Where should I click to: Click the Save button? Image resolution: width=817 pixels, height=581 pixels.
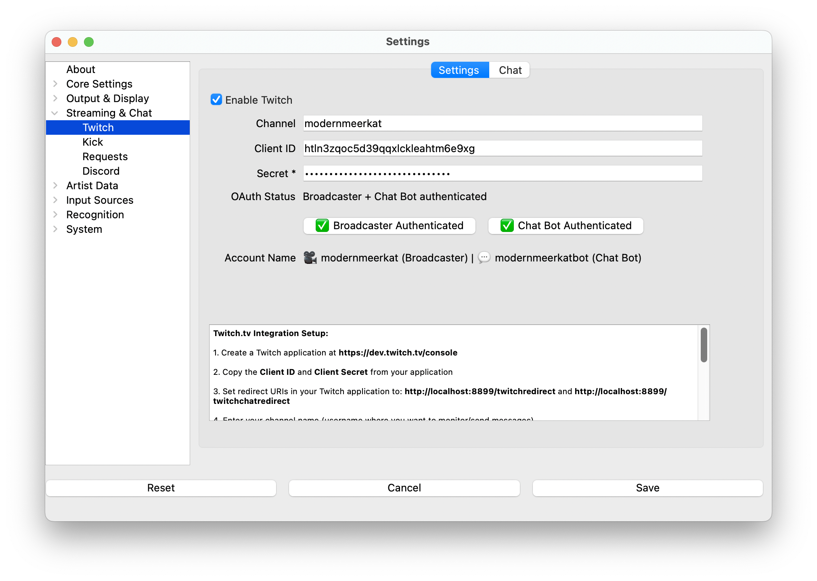[647, 488]
